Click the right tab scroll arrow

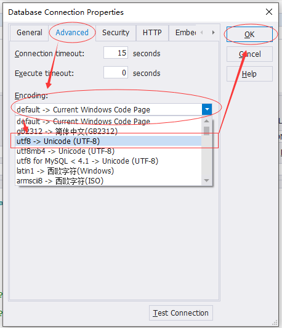point(213,33)
